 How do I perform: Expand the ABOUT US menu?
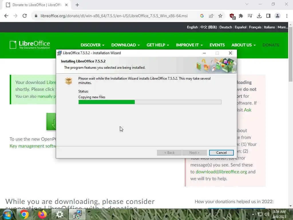tap(243, 45)
